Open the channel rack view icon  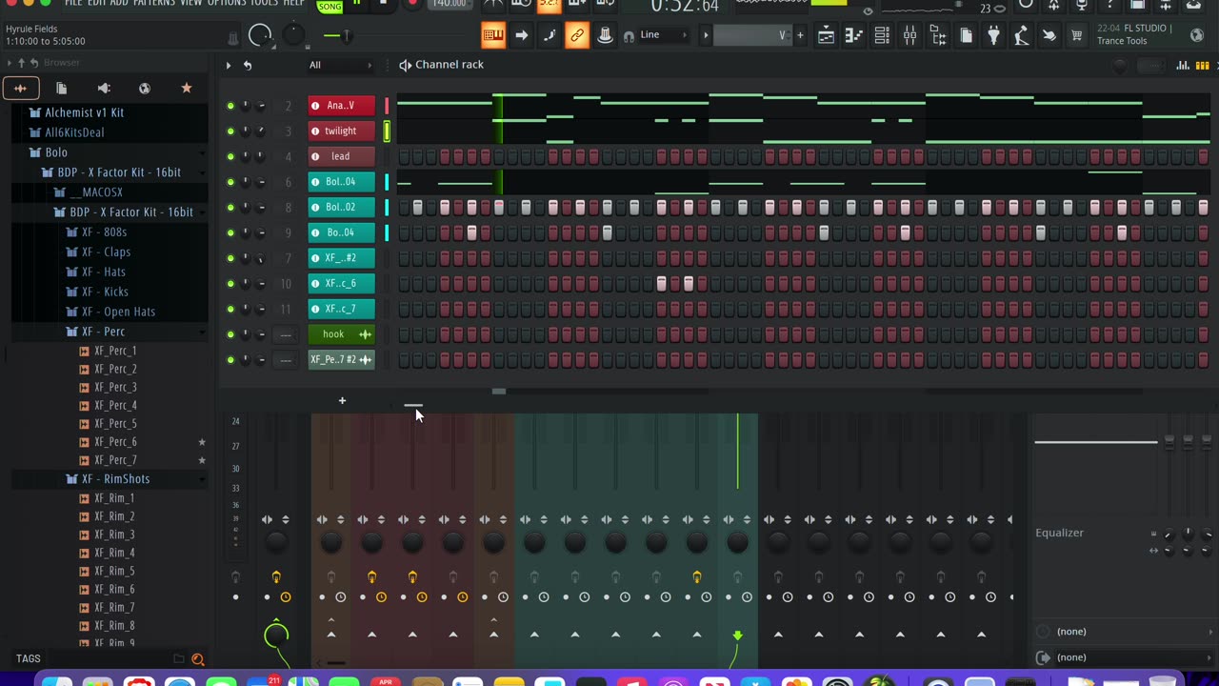(882, 35)
